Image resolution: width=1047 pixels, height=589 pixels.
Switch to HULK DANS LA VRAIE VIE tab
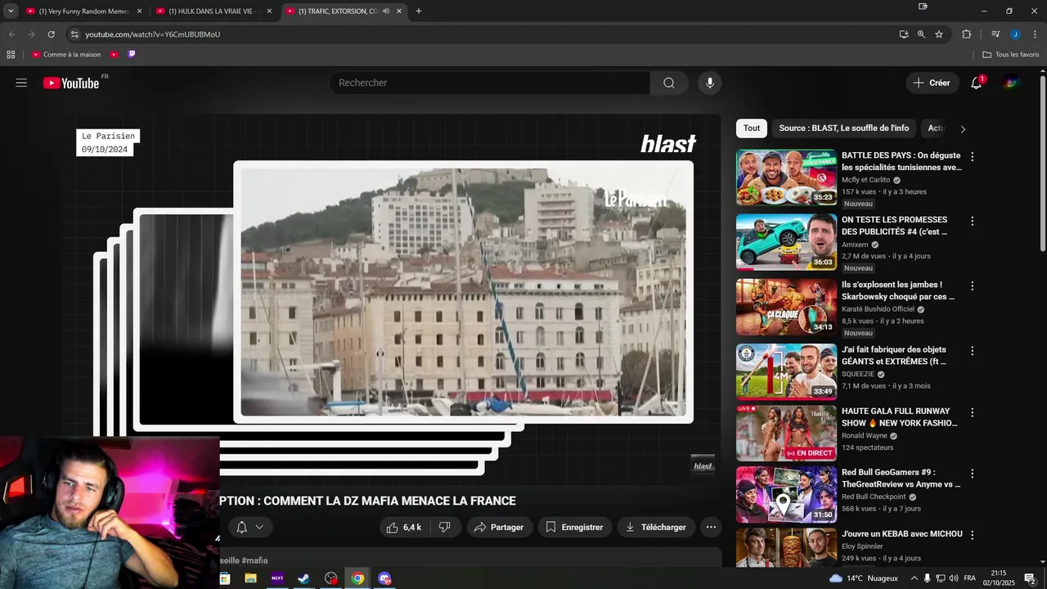[x=213, y=11]
